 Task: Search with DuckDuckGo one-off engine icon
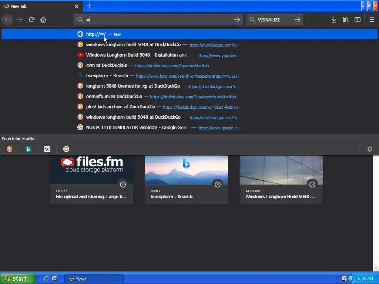tap(9, 149)
